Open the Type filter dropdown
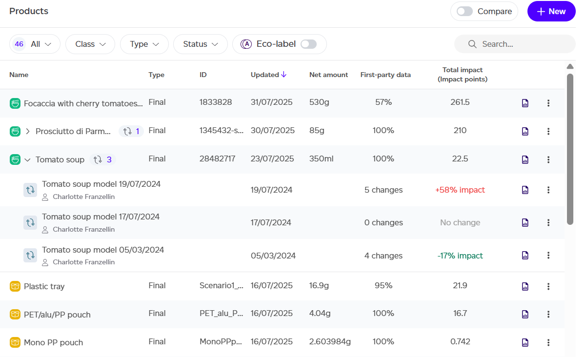The width and height of the screenshot is (586, 357). [x=144, y=44]
